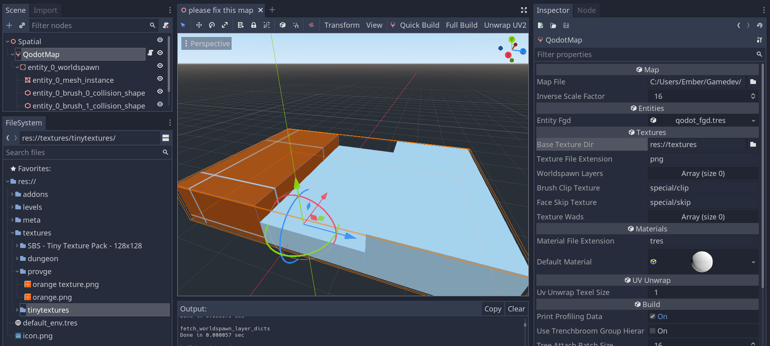This screenshot has height=346, width=770.
Task: Open the edited-object history list
Action: (760, 25)
